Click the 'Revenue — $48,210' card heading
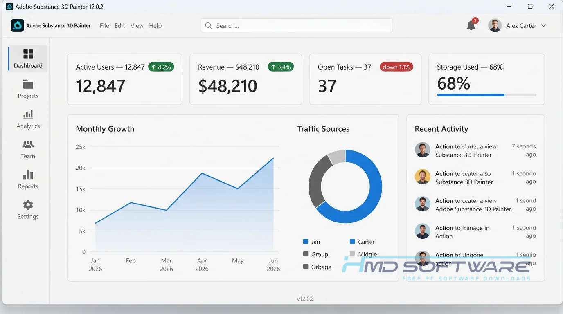The height and width of the screenshot is (314, 563). 229,67
